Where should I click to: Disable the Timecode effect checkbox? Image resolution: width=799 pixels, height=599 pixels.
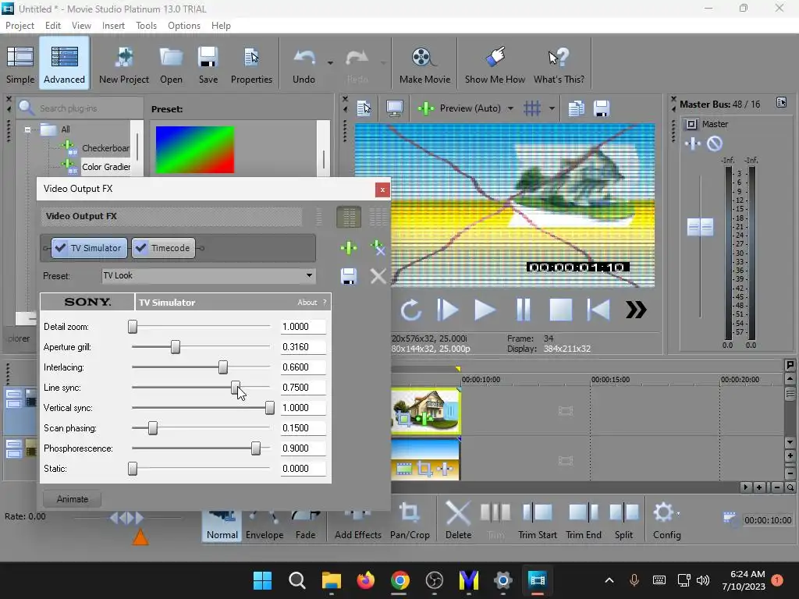141,248
